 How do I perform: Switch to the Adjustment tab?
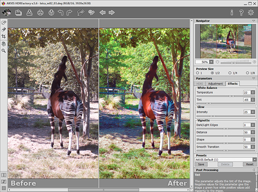[215, 84]
